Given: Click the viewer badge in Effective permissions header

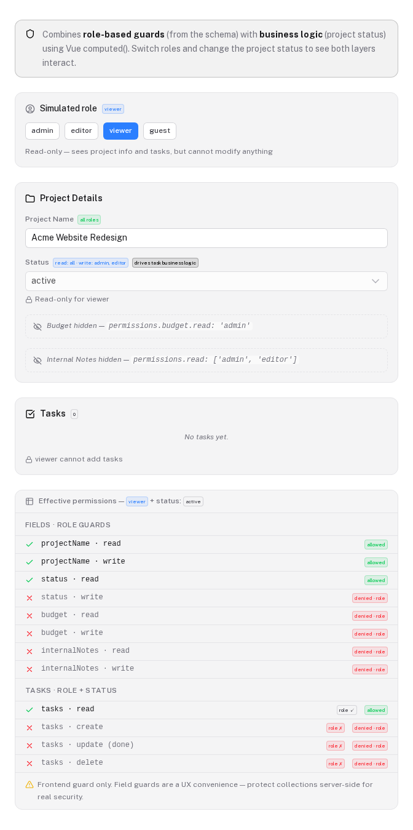Looking at the screenshot, I should [x=137, y=501].
